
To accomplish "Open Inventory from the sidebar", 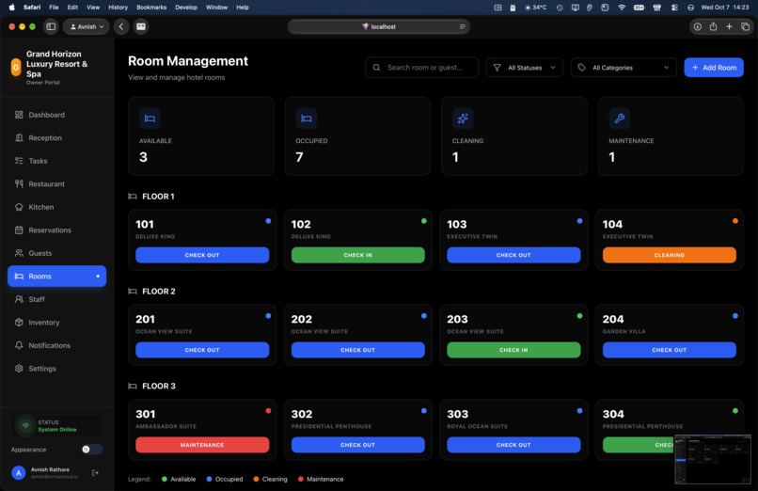I will pos(56,323).
